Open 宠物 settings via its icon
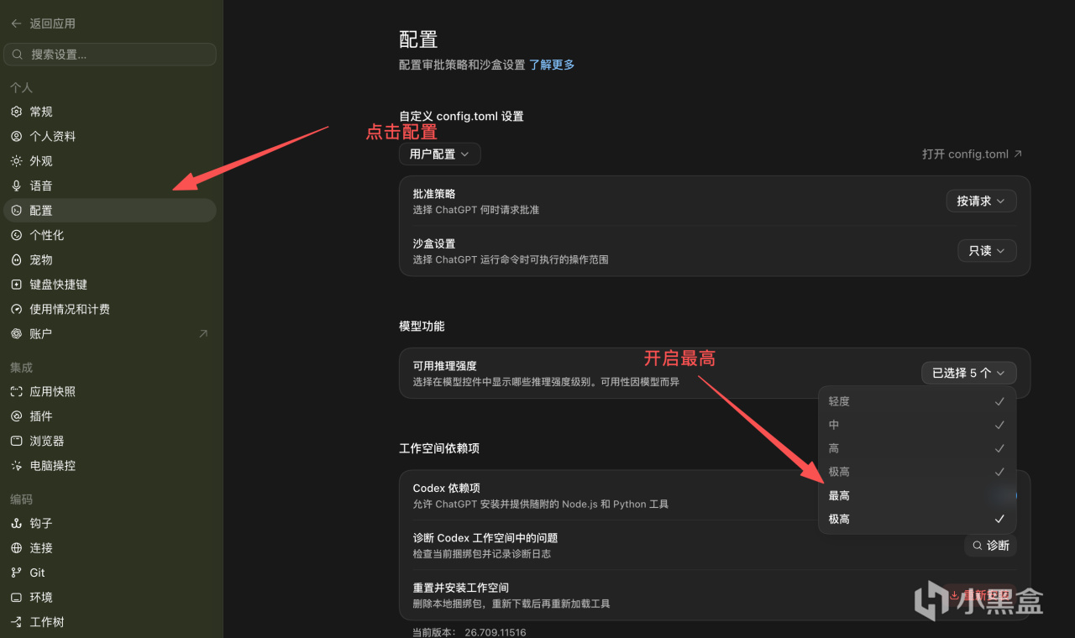This screenshot has width=1075, height=638. click(x=16, y=259)
